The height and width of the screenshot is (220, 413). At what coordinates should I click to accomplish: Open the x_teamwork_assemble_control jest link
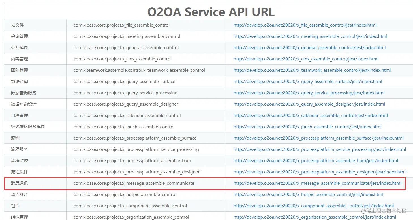coord(312,70)
